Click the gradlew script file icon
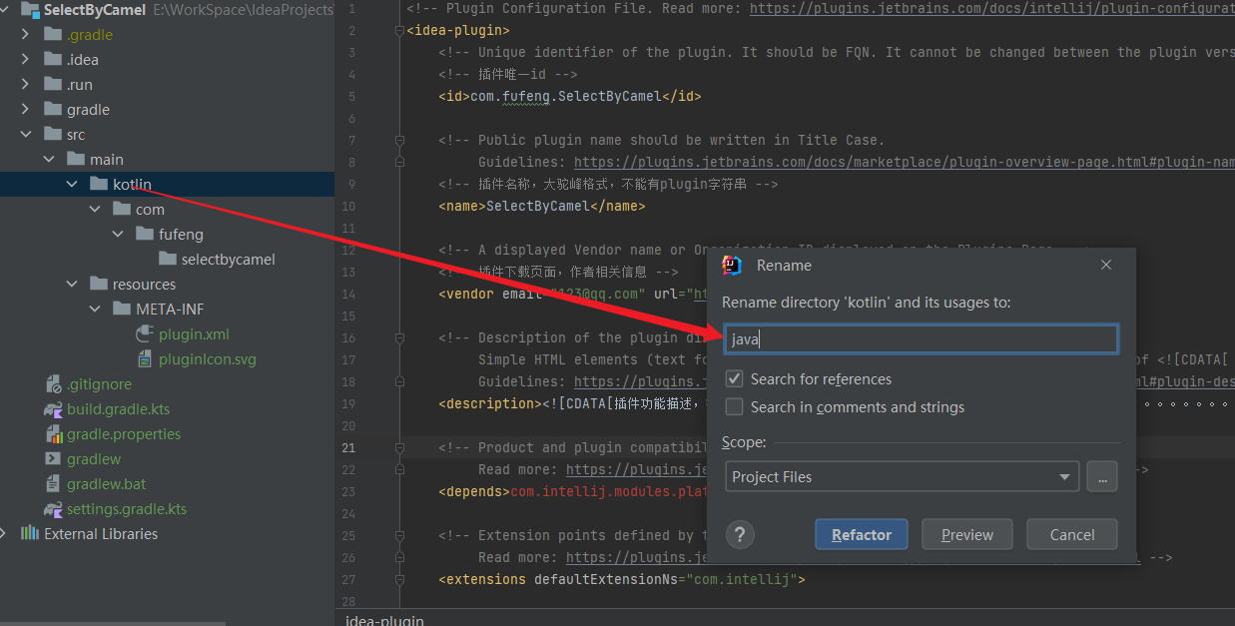 [x=52, y=458]
